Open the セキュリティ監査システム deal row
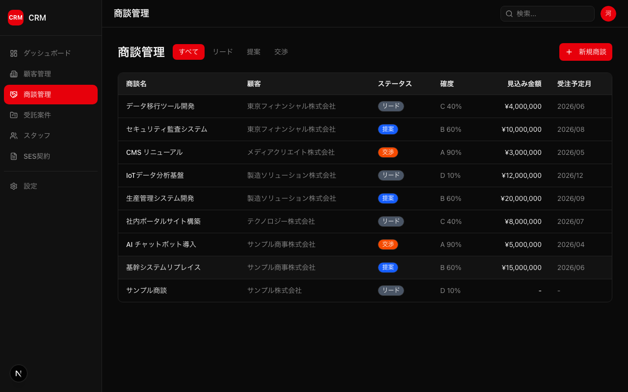The image size is (628, 392). [167, 129]
